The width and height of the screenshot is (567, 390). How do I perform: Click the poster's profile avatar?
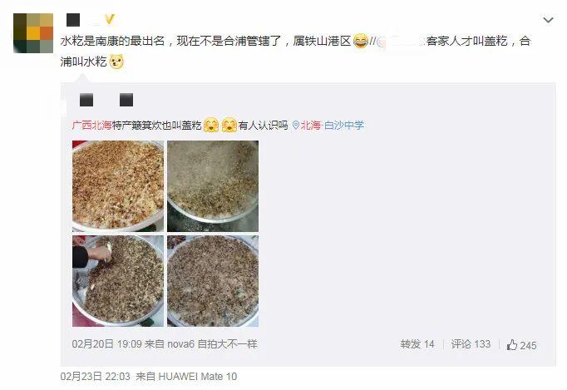[33, 33]
